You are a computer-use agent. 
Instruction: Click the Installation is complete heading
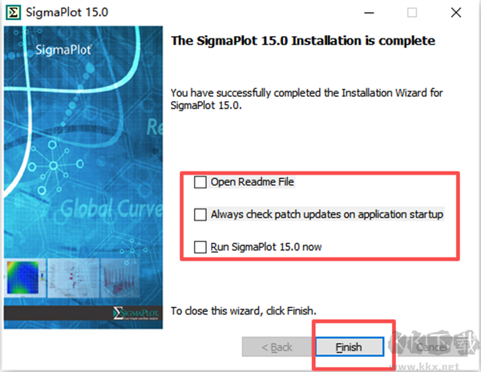[303, 40]
